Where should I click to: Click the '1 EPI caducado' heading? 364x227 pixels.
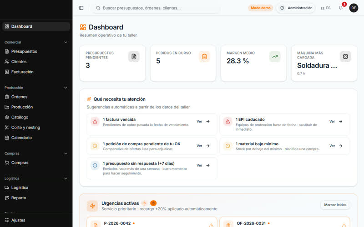click(x=250, y=119)
